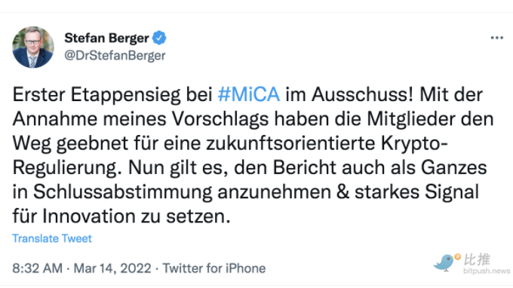513x288 pixels.
Task: Open the three-dot more options menu
Action: [x=496, y=38]
